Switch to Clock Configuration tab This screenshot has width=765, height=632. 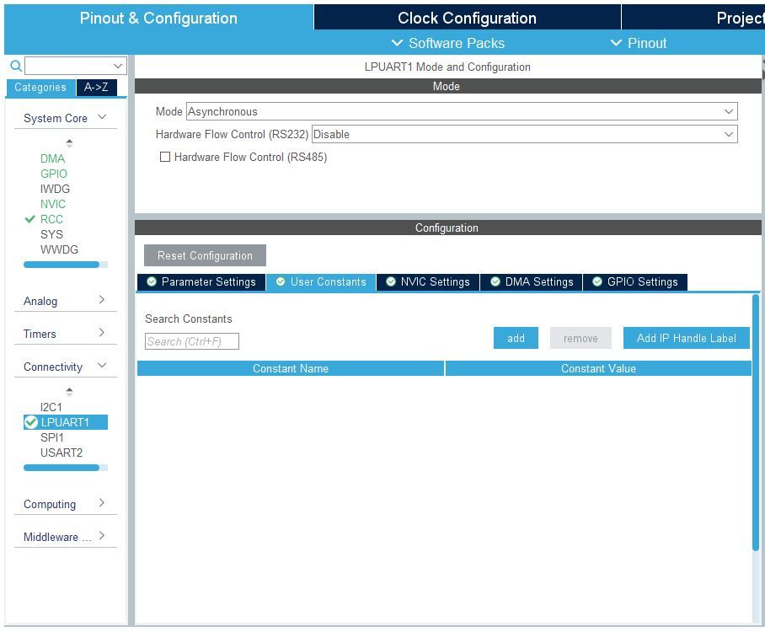(467, 18)
